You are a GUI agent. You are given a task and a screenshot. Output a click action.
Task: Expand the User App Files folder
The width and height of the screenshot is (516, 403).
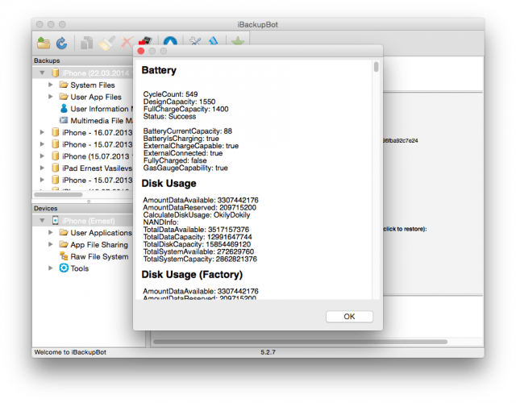click(52, 97)
